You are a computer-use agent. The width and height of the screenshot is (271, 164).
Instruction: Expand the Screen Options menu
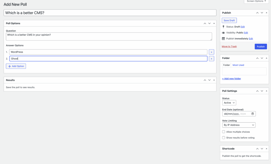coord(256,1)
